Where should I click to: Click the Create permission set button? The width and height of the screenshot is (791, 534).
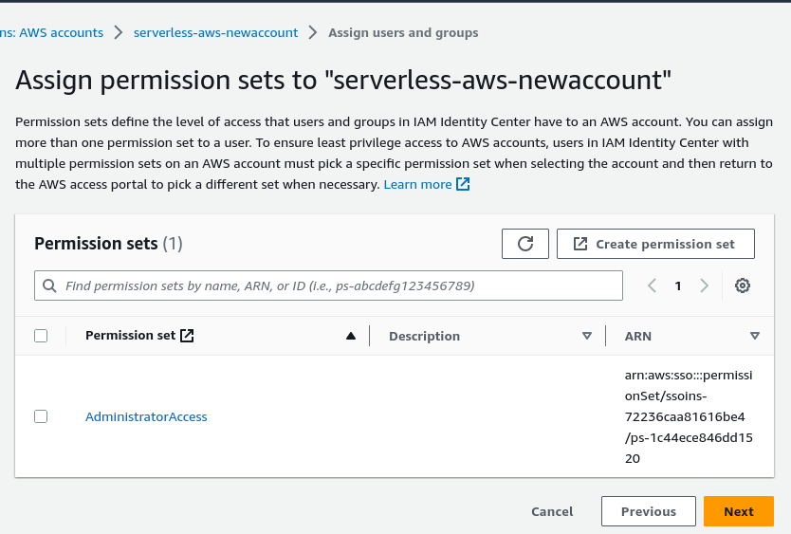click(x=655, y=244)
